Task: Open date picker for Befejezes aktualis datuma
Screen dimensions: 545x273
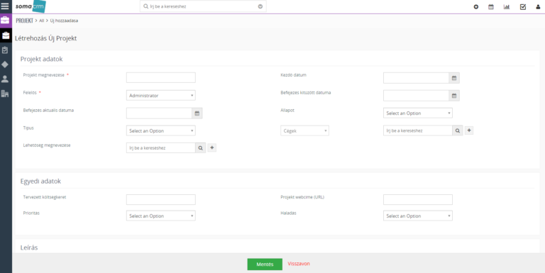Action: [x=197, y=113]
